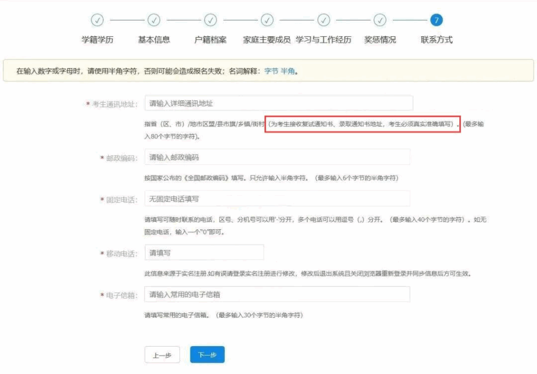Click the 基本信息 step checkmark icon
This screenshot has height=374, width=537.
coord(154,20)
